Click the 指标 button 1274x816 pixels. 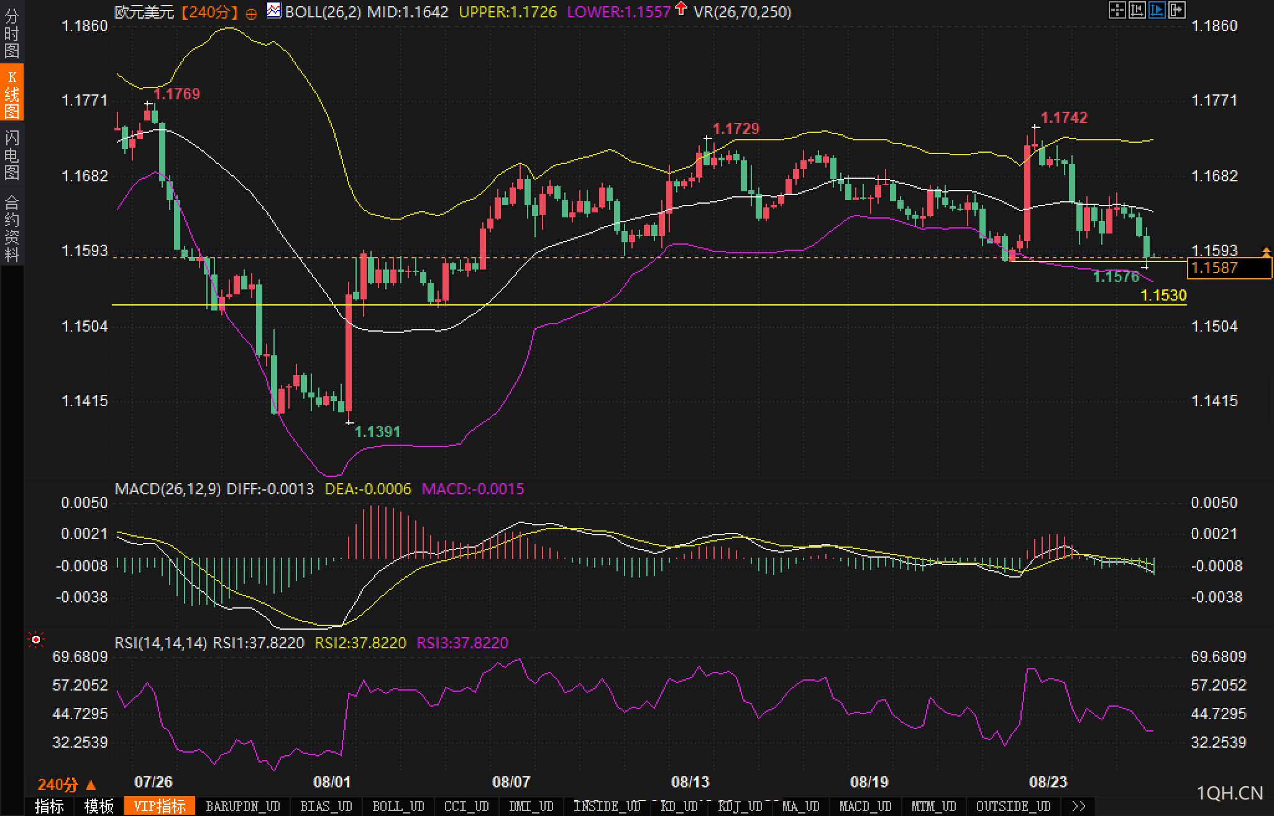pyautogui.click(x=49, y=806)
